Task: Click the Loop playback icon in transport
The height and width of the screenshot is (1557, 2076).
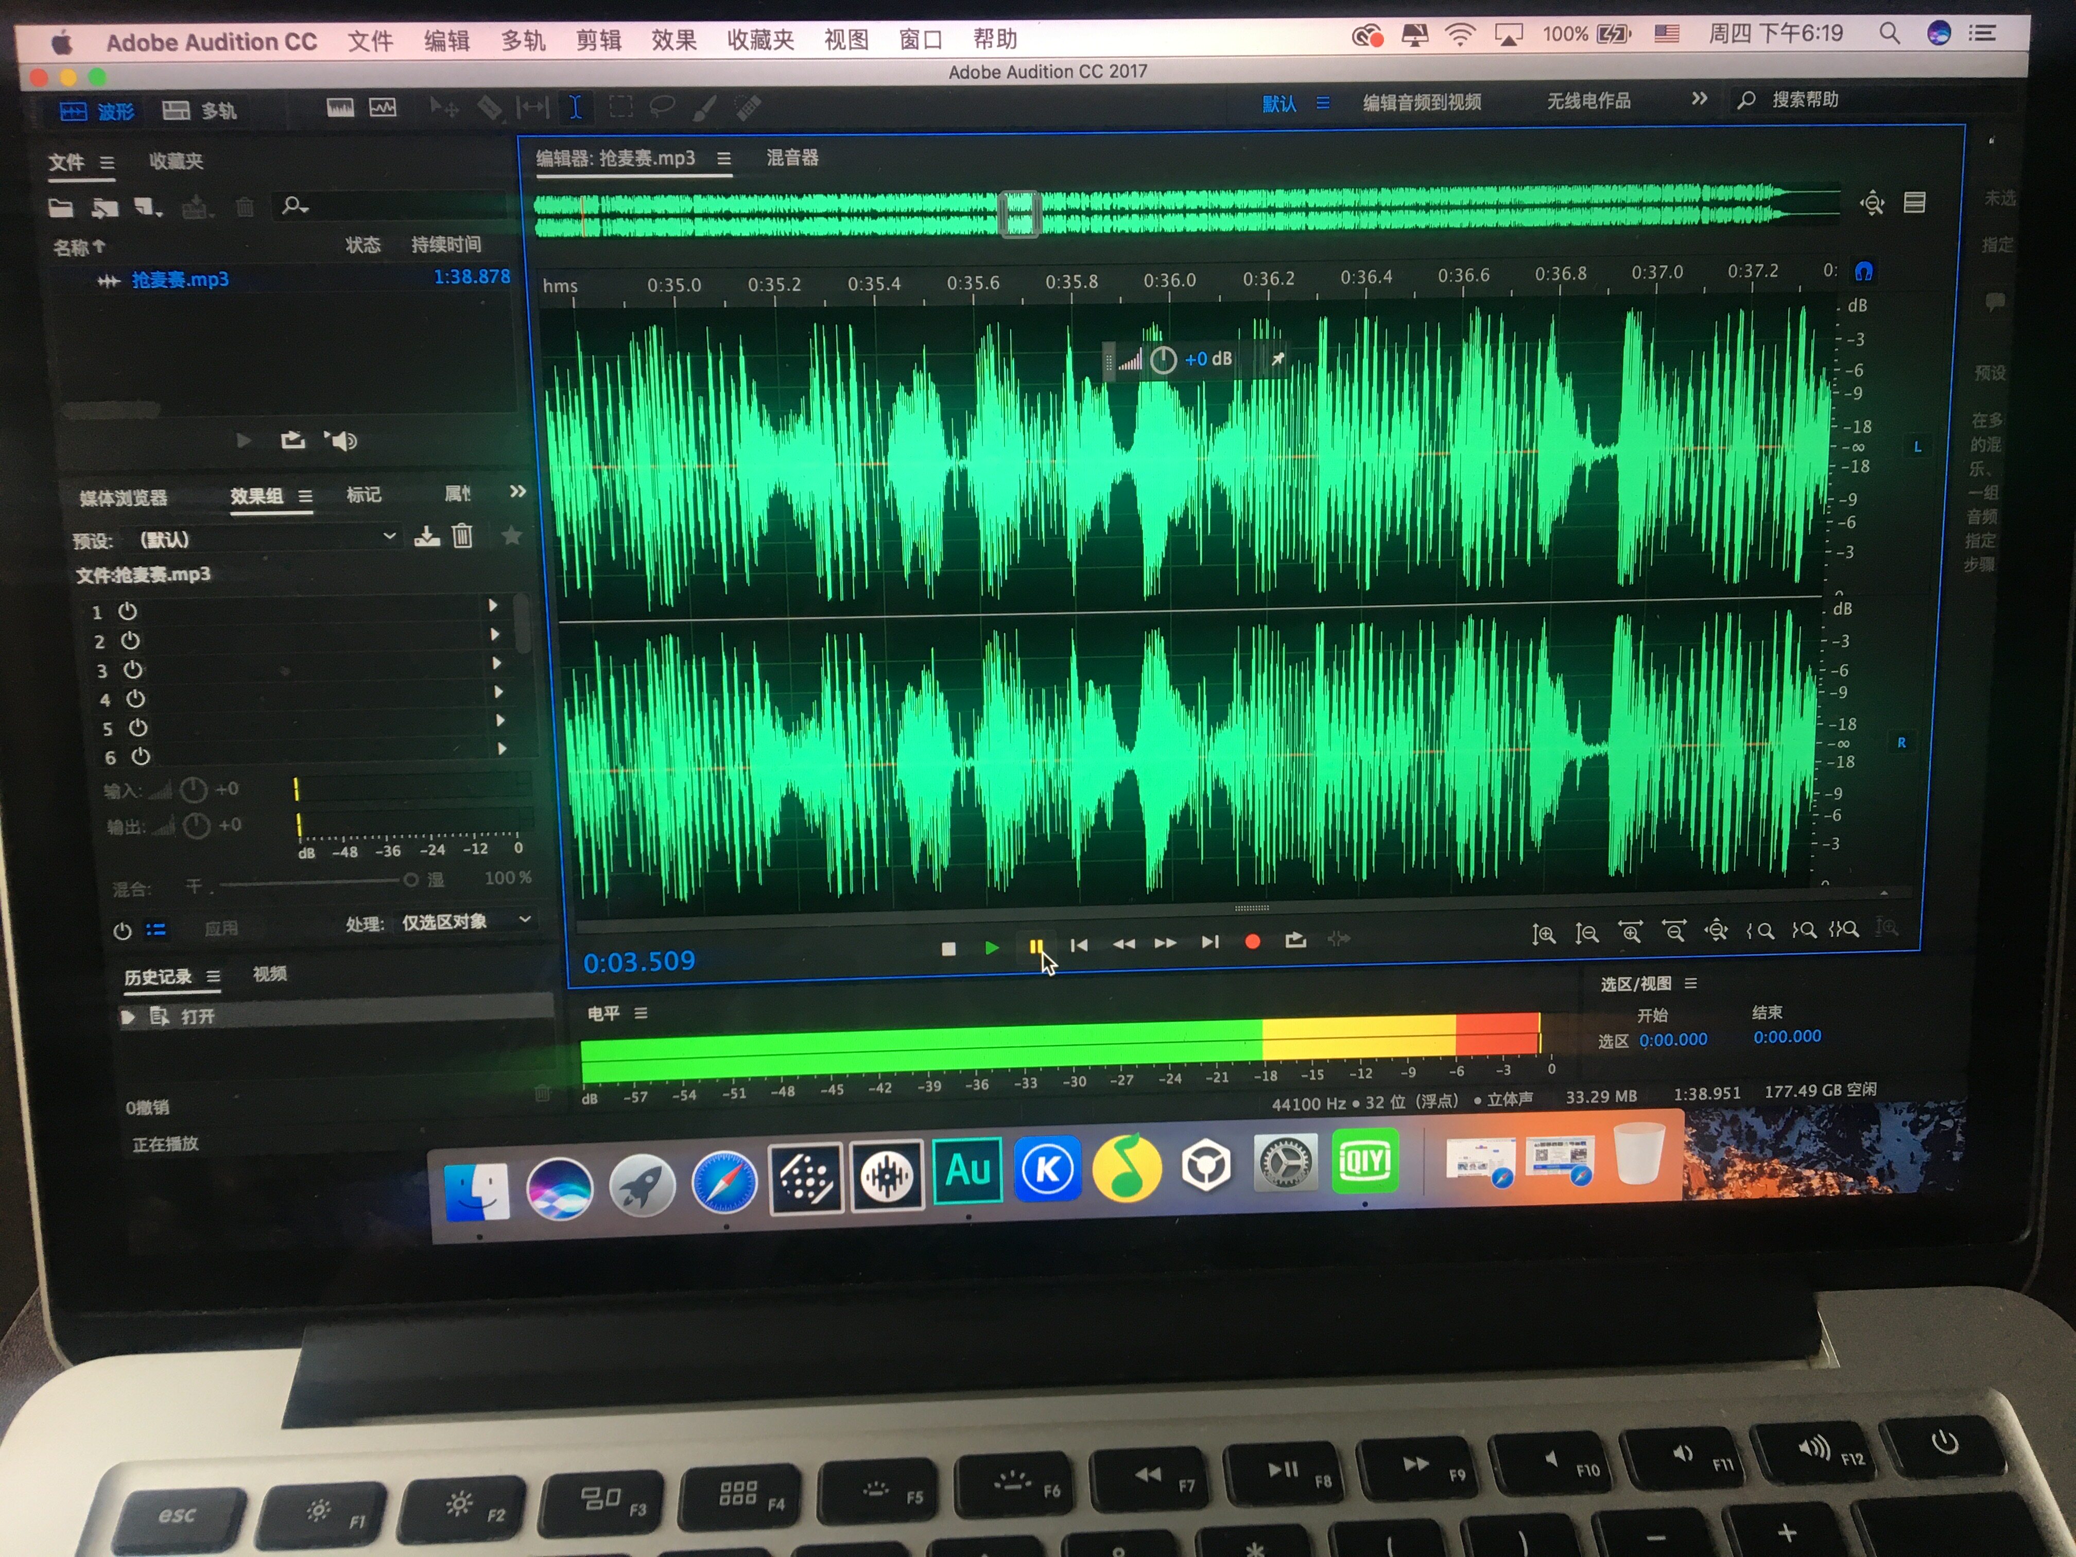Action: click(1295, 940)
